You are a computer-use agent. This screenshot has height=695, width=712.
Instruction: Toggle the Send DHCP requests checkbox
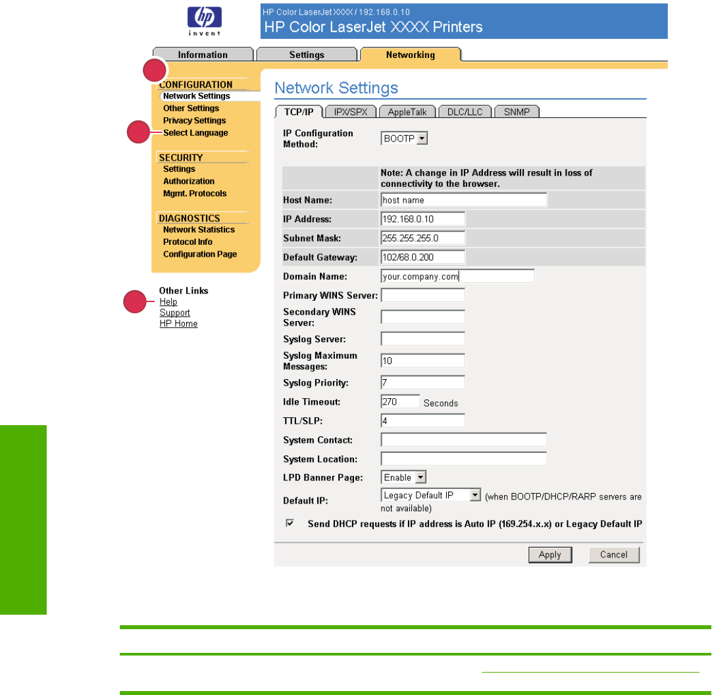pyautogui.click(x=290, y=523)
